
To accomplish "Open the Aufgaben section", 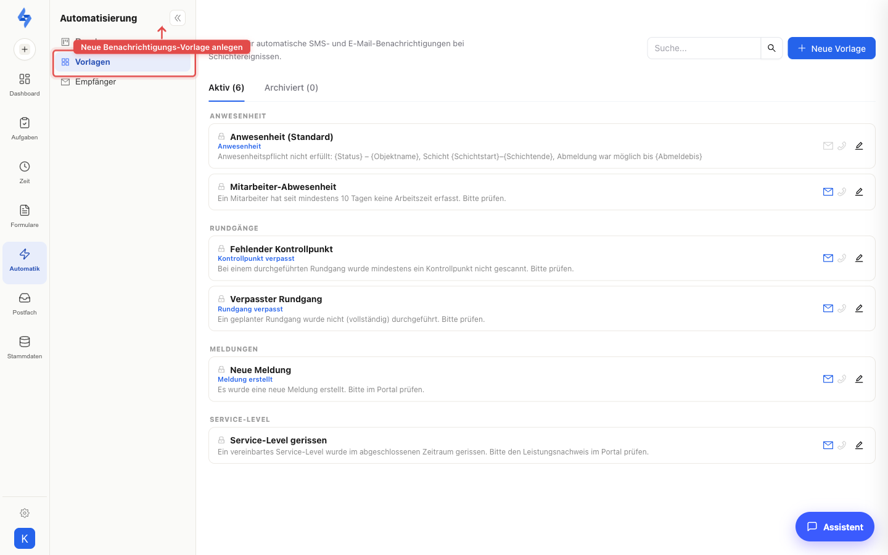I will pyautogui.click(x=25, y=128).
